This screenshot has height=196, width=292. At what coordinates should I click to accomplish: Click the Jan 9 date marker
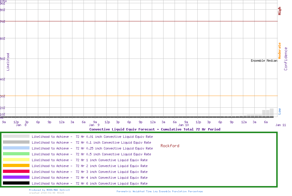click(94, 125)
